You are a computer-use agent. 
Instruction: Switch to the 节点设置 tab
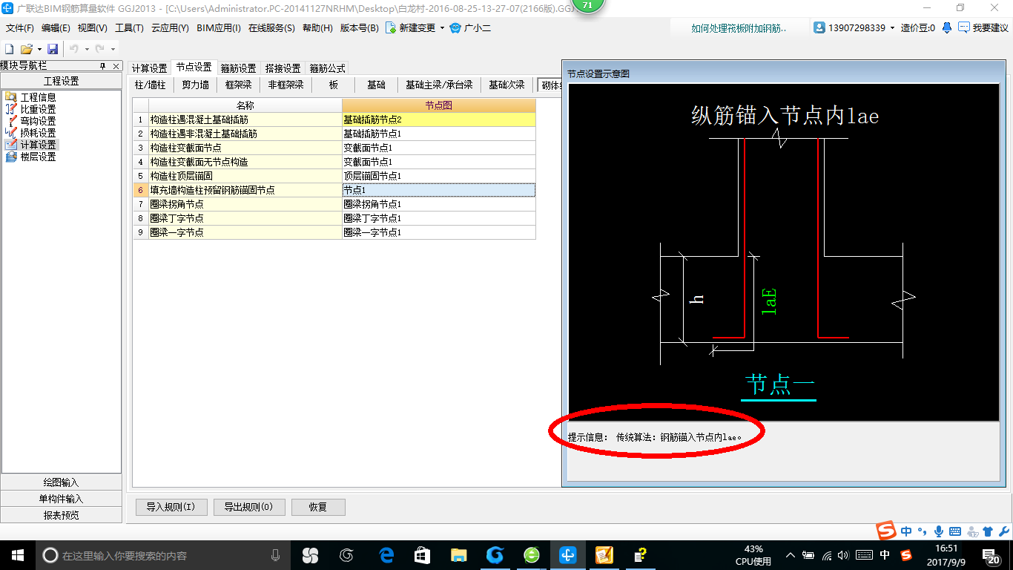coord(194,68)
